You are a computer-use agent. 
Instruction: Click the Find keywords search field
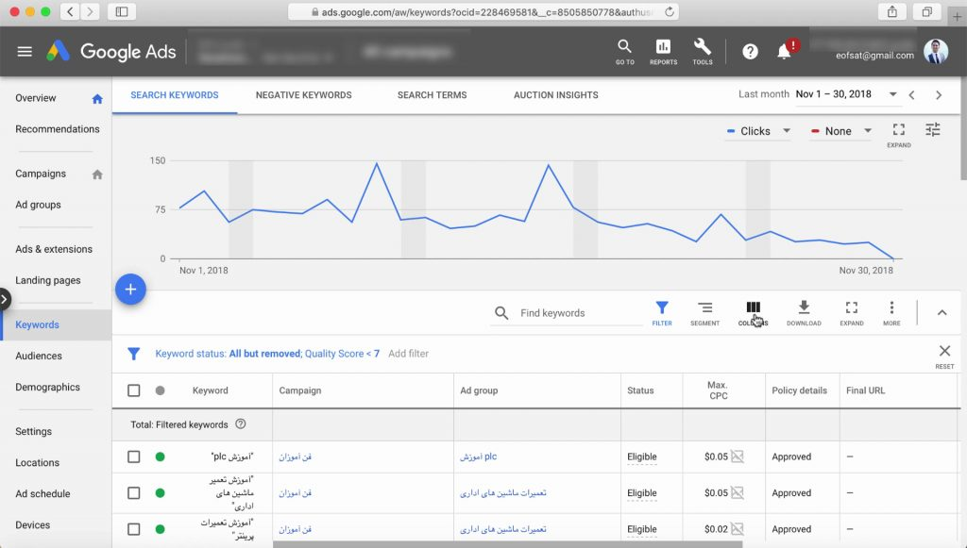click(581, 313)
